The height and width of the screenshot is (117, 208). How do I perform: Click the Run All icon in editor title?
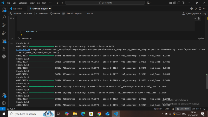(x=196, y=9)
